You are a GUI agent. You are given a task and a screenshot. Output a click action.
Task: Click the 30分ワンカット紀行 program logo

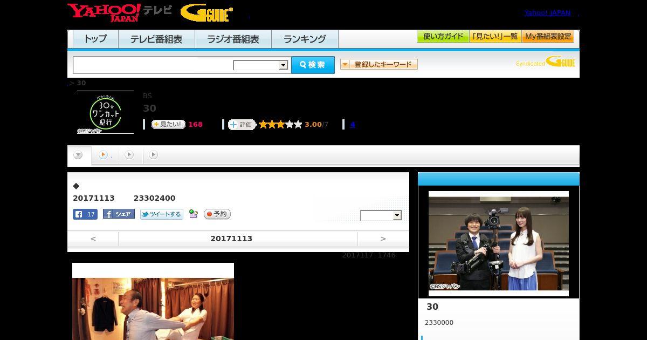tap(105, 112)
